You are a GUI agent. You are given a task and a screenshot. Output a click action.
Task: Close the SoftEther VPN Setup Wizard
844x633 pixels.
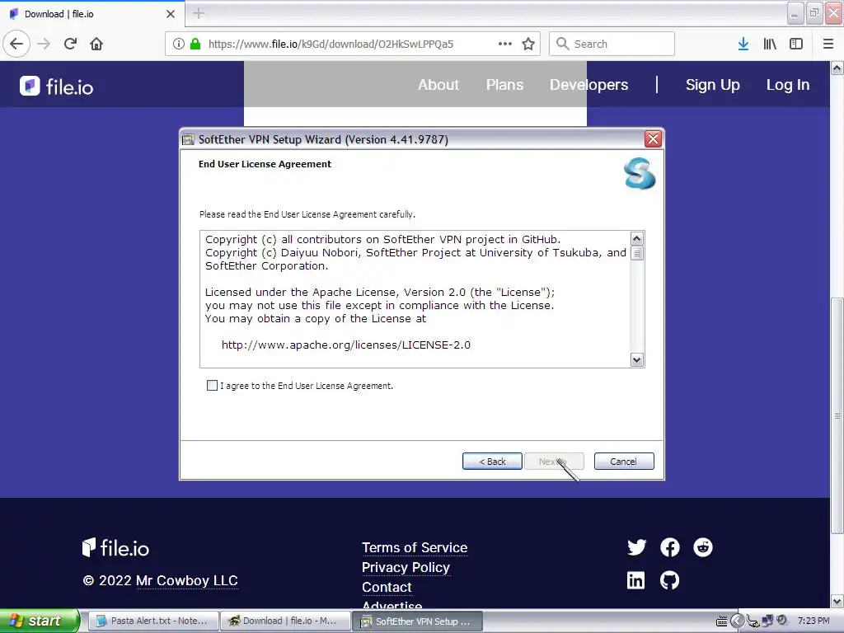(653, 138)
